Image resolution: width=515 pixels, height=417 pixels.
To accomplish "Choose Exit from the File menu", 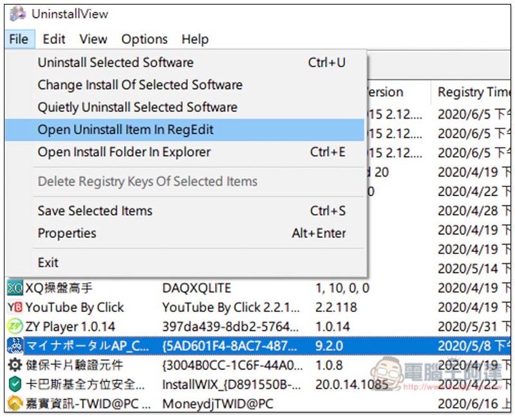I will tap(185, 262).
